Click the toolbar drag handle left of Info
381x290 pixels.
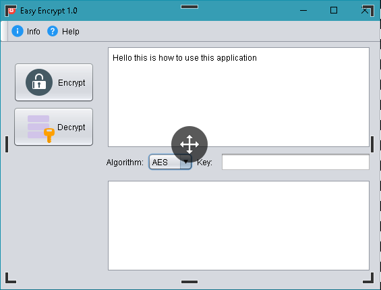coord(4,31)
